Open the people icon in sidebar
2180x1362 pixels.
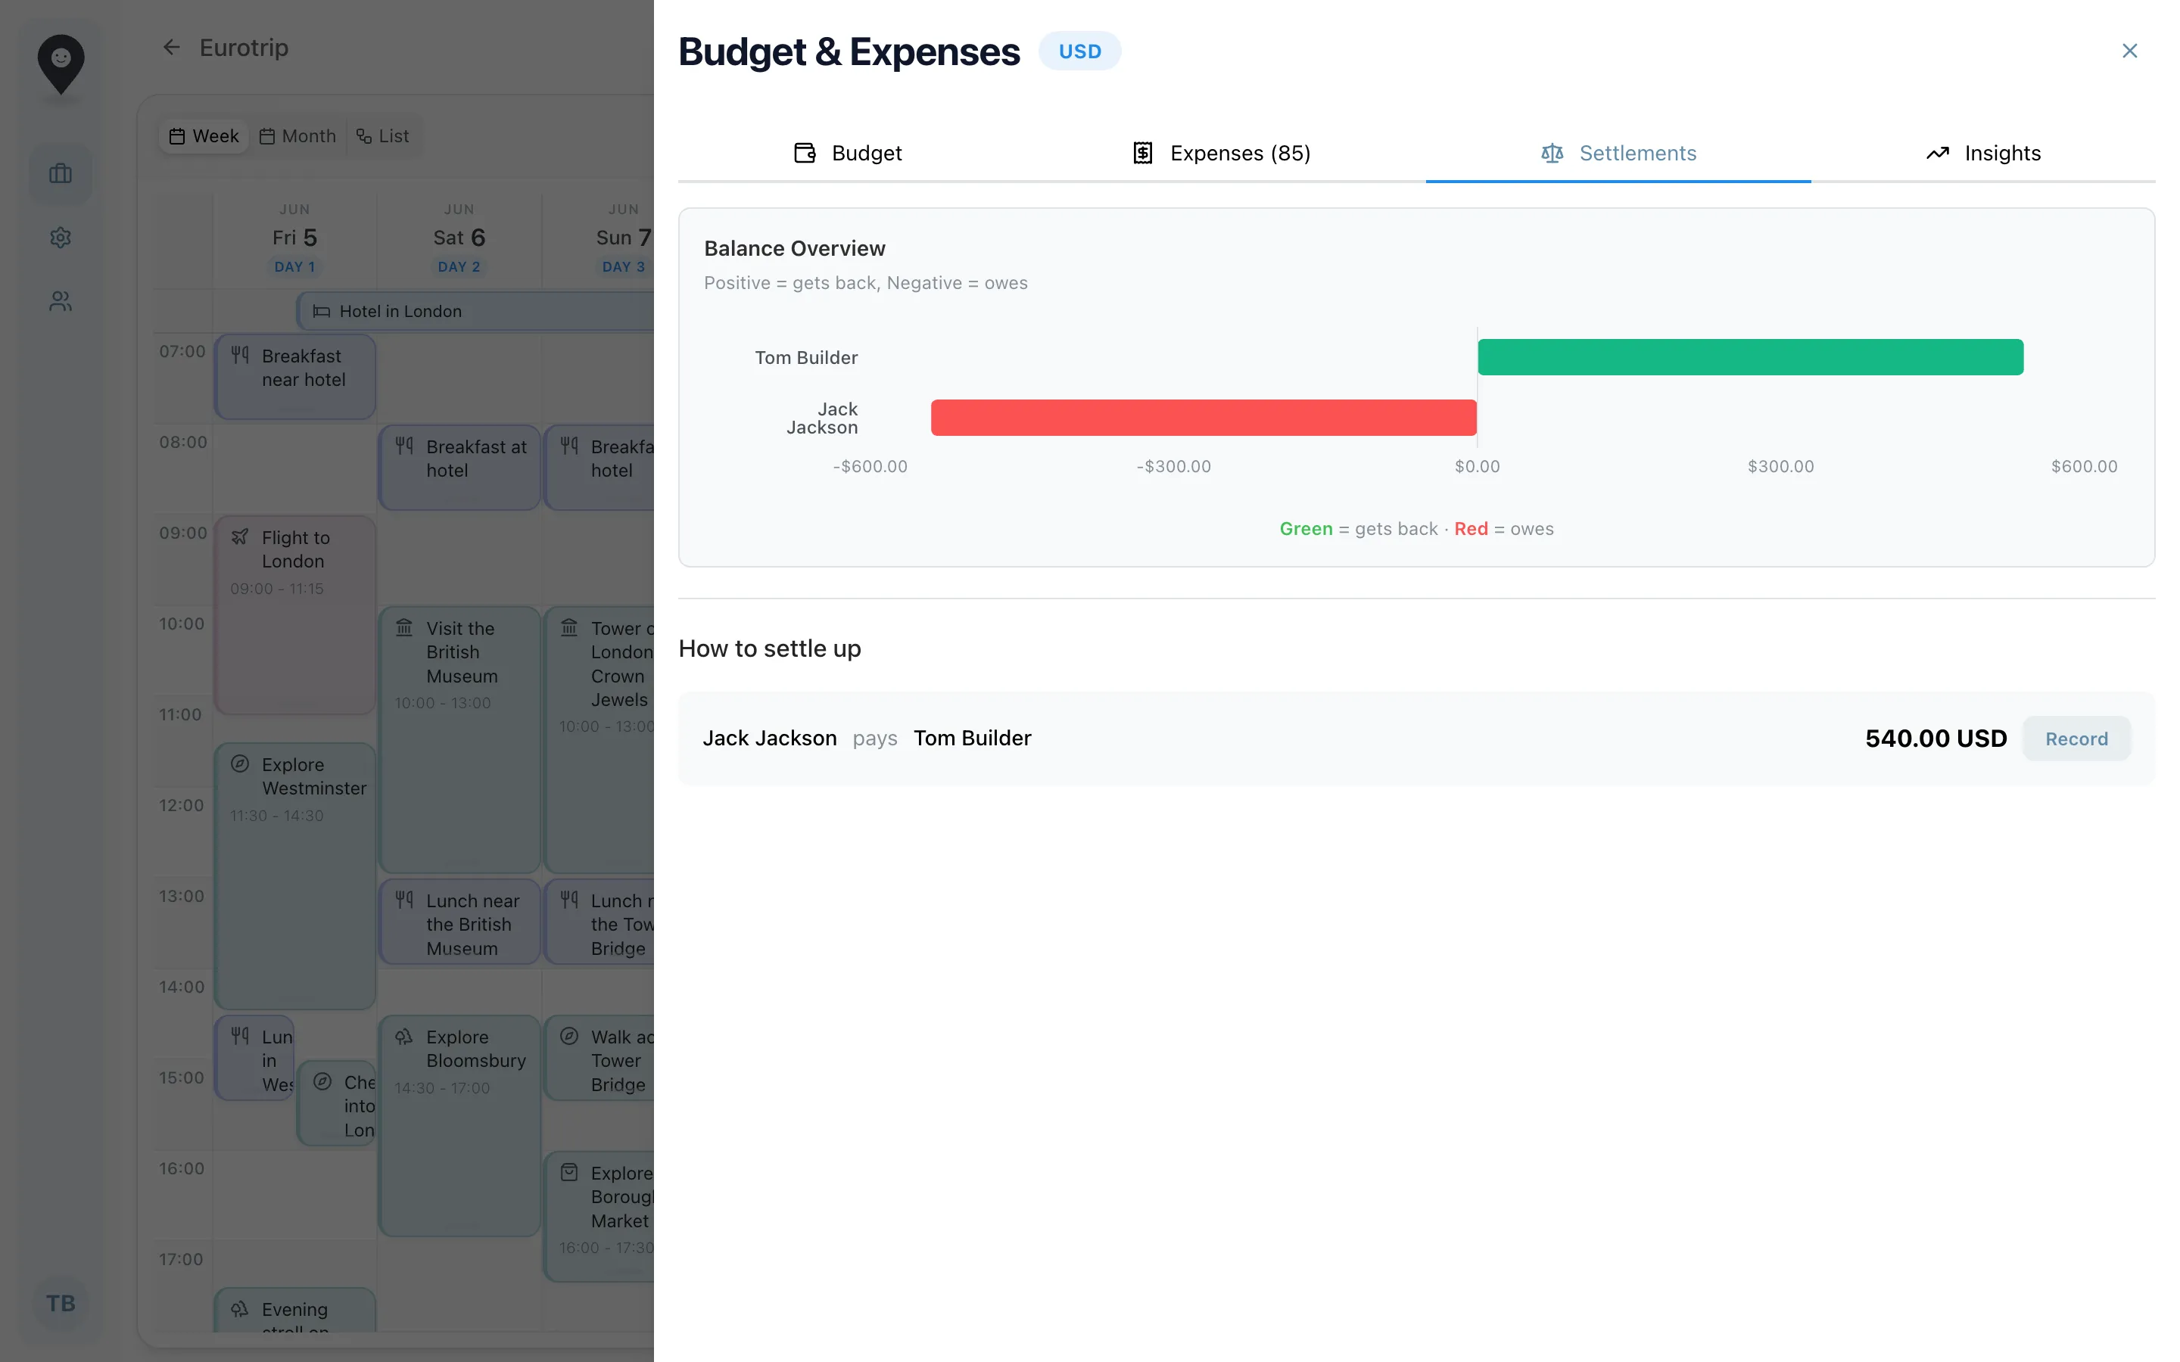coord(61,301)
